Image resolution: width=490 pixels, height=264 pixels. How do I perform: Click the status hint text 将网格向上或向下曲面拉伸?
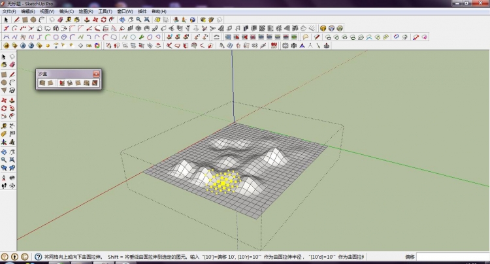coord(73,257)
